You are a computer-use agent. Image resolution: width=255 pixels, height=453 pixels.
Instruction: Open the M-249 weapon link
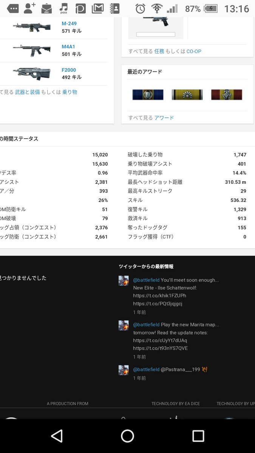(69, 23)
